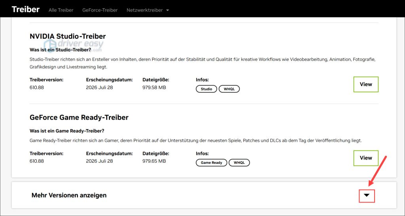The image size is (405, 216).
Task: Select Studio driver version 610.88
Action: tap(37, 87)
